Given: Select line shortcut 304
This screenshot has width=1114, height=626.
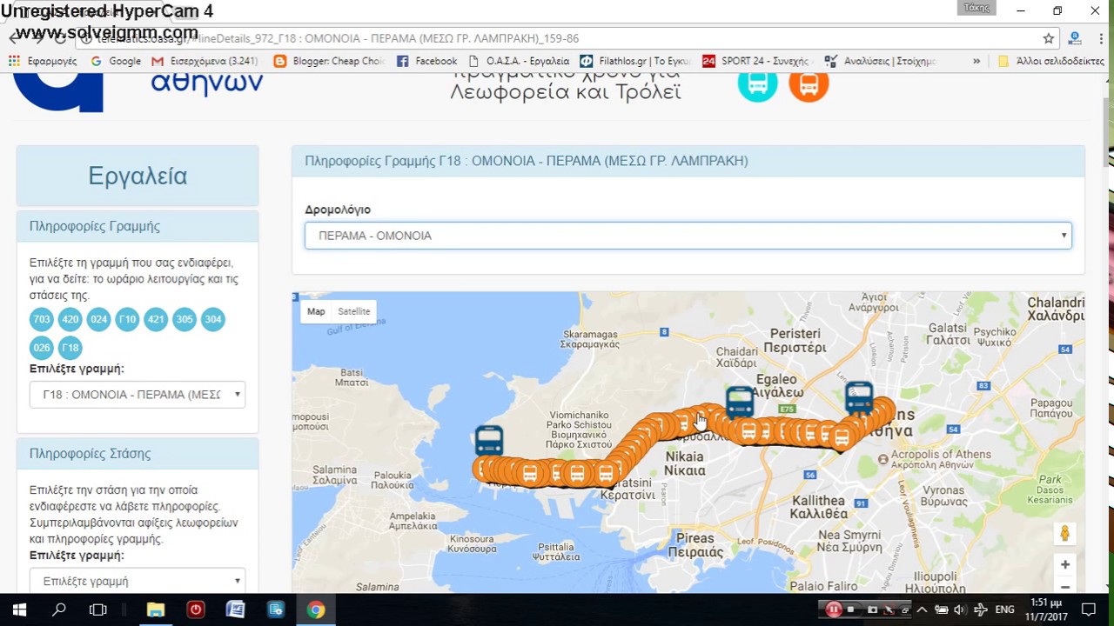Looking at the screenshot, I should coord(213,319).
